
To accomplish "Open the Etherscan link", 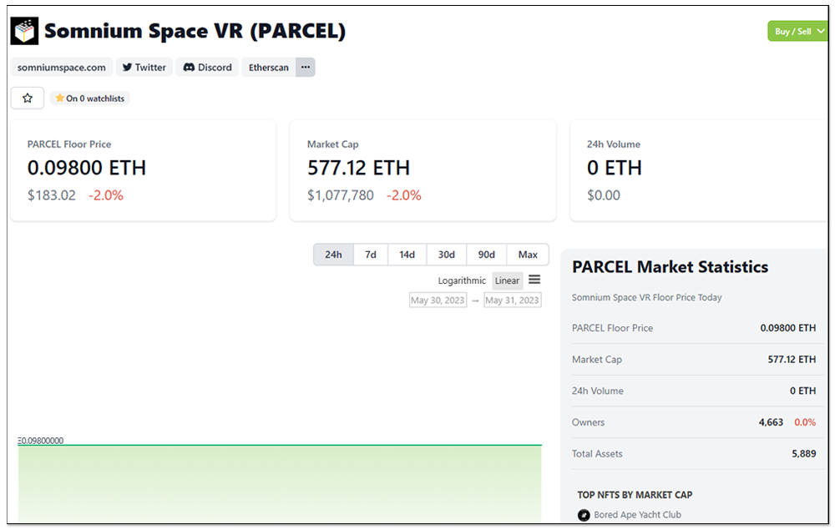I will pyautogui.click(x=268, y=67).
